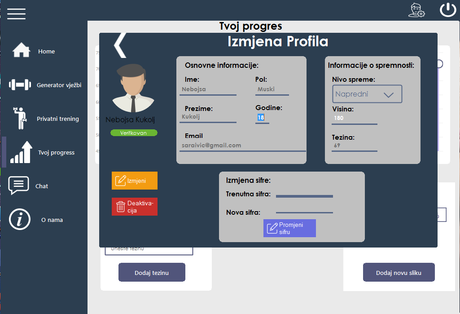Image resolution: width=460 pixels, height=314 pixels.
Task: Go back with the left arrow
Action: (120, 45)
